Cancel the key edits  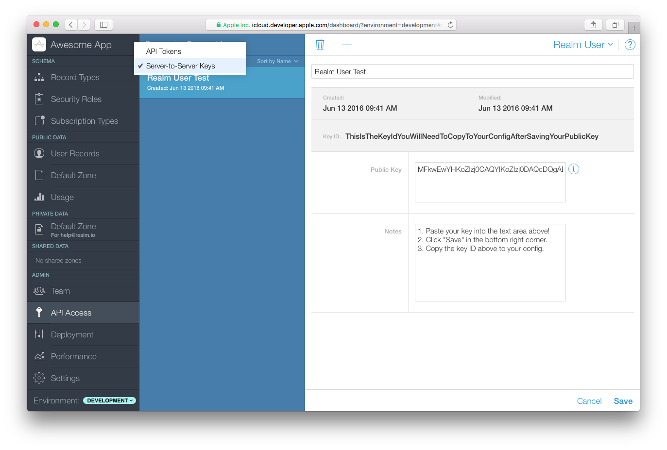point(589,401)
